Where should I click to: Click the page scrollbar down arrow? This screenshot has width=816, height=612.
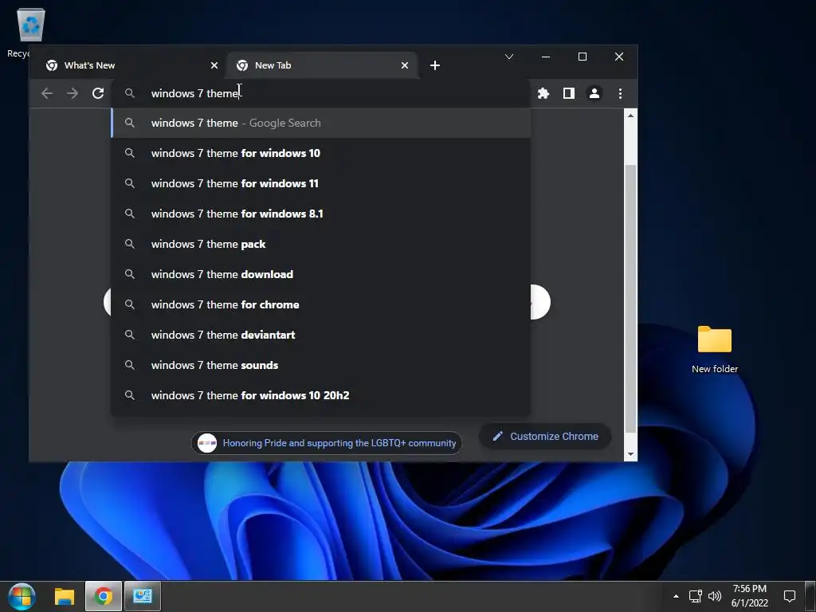(631, 454)
